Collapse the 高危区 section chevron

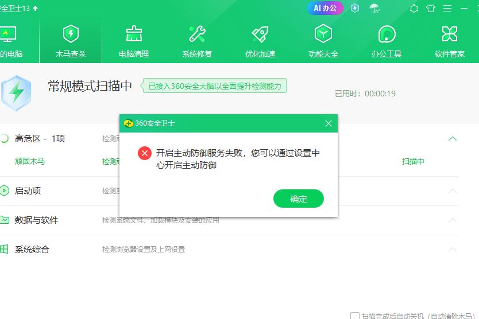[x=453, y=139]
